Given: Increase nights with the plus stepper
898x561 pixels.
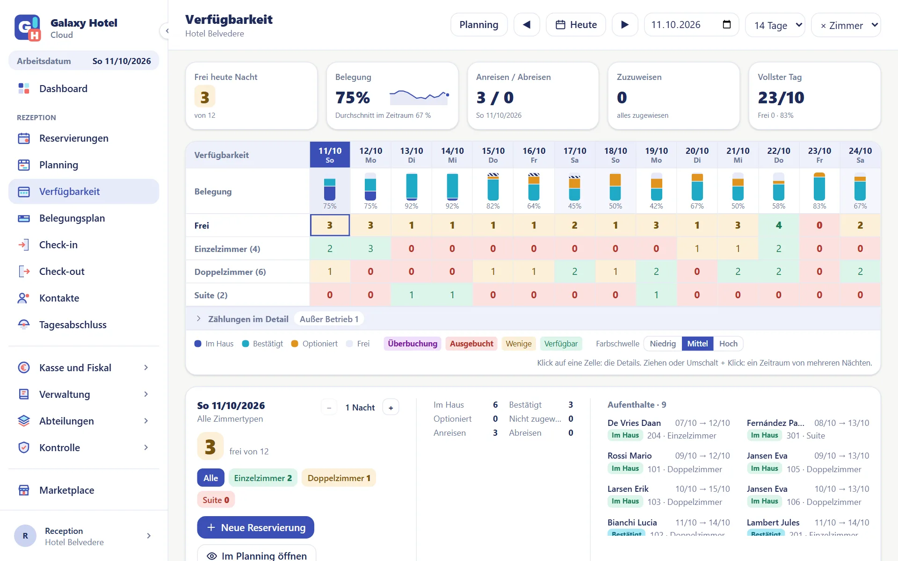Looking at the screenshot, I should click(391, 407).
